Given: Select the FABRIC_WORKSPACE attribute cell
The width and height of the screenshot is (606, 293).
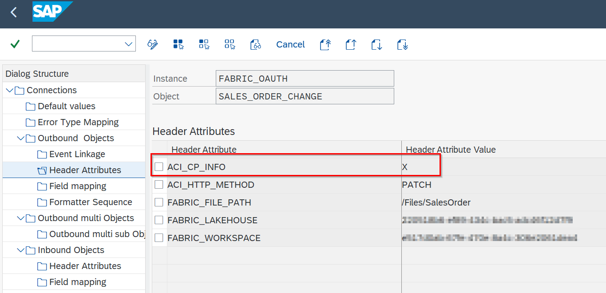Looking at the screenshot, I should coord(284,238).
